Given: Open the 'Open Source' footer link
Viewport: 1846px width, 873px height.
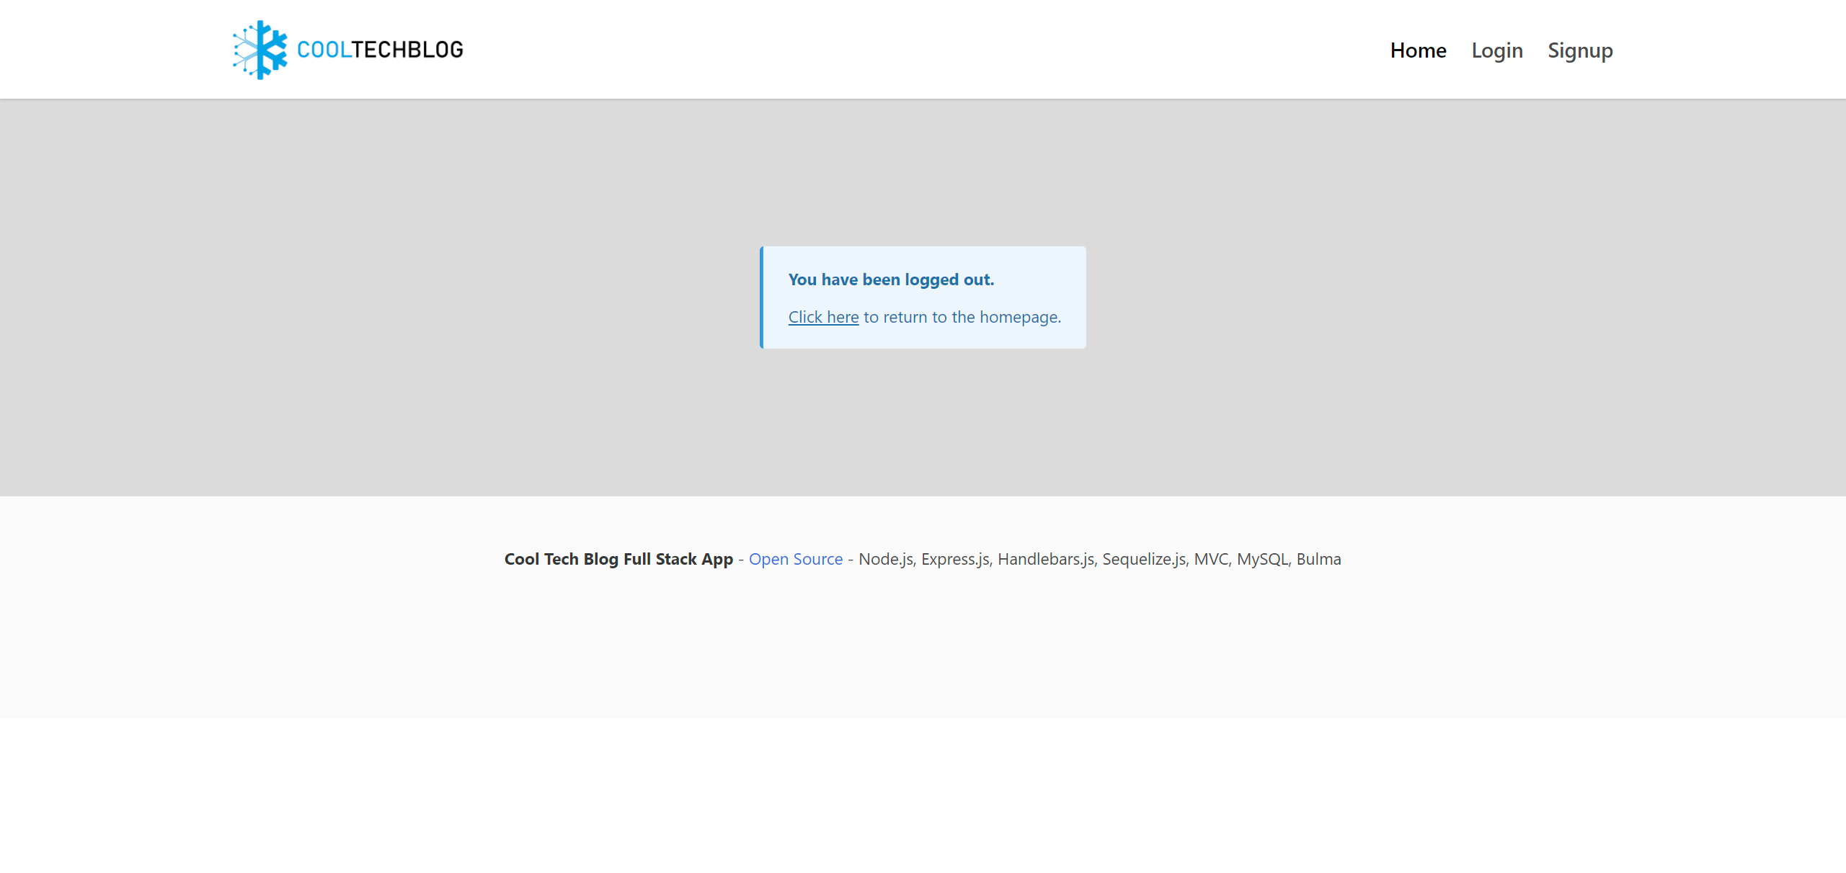Looking at the screenshot, I should [x=795, y=559].
